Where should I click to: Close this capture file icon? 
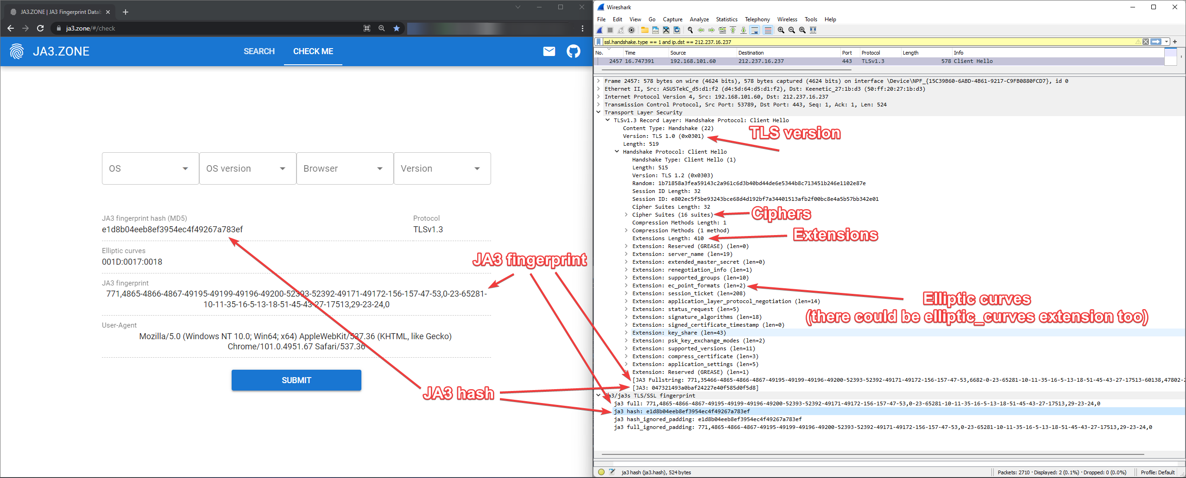pos(666,30)
